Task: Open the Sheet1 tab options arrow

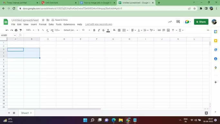Action: (x=31, y=113)
